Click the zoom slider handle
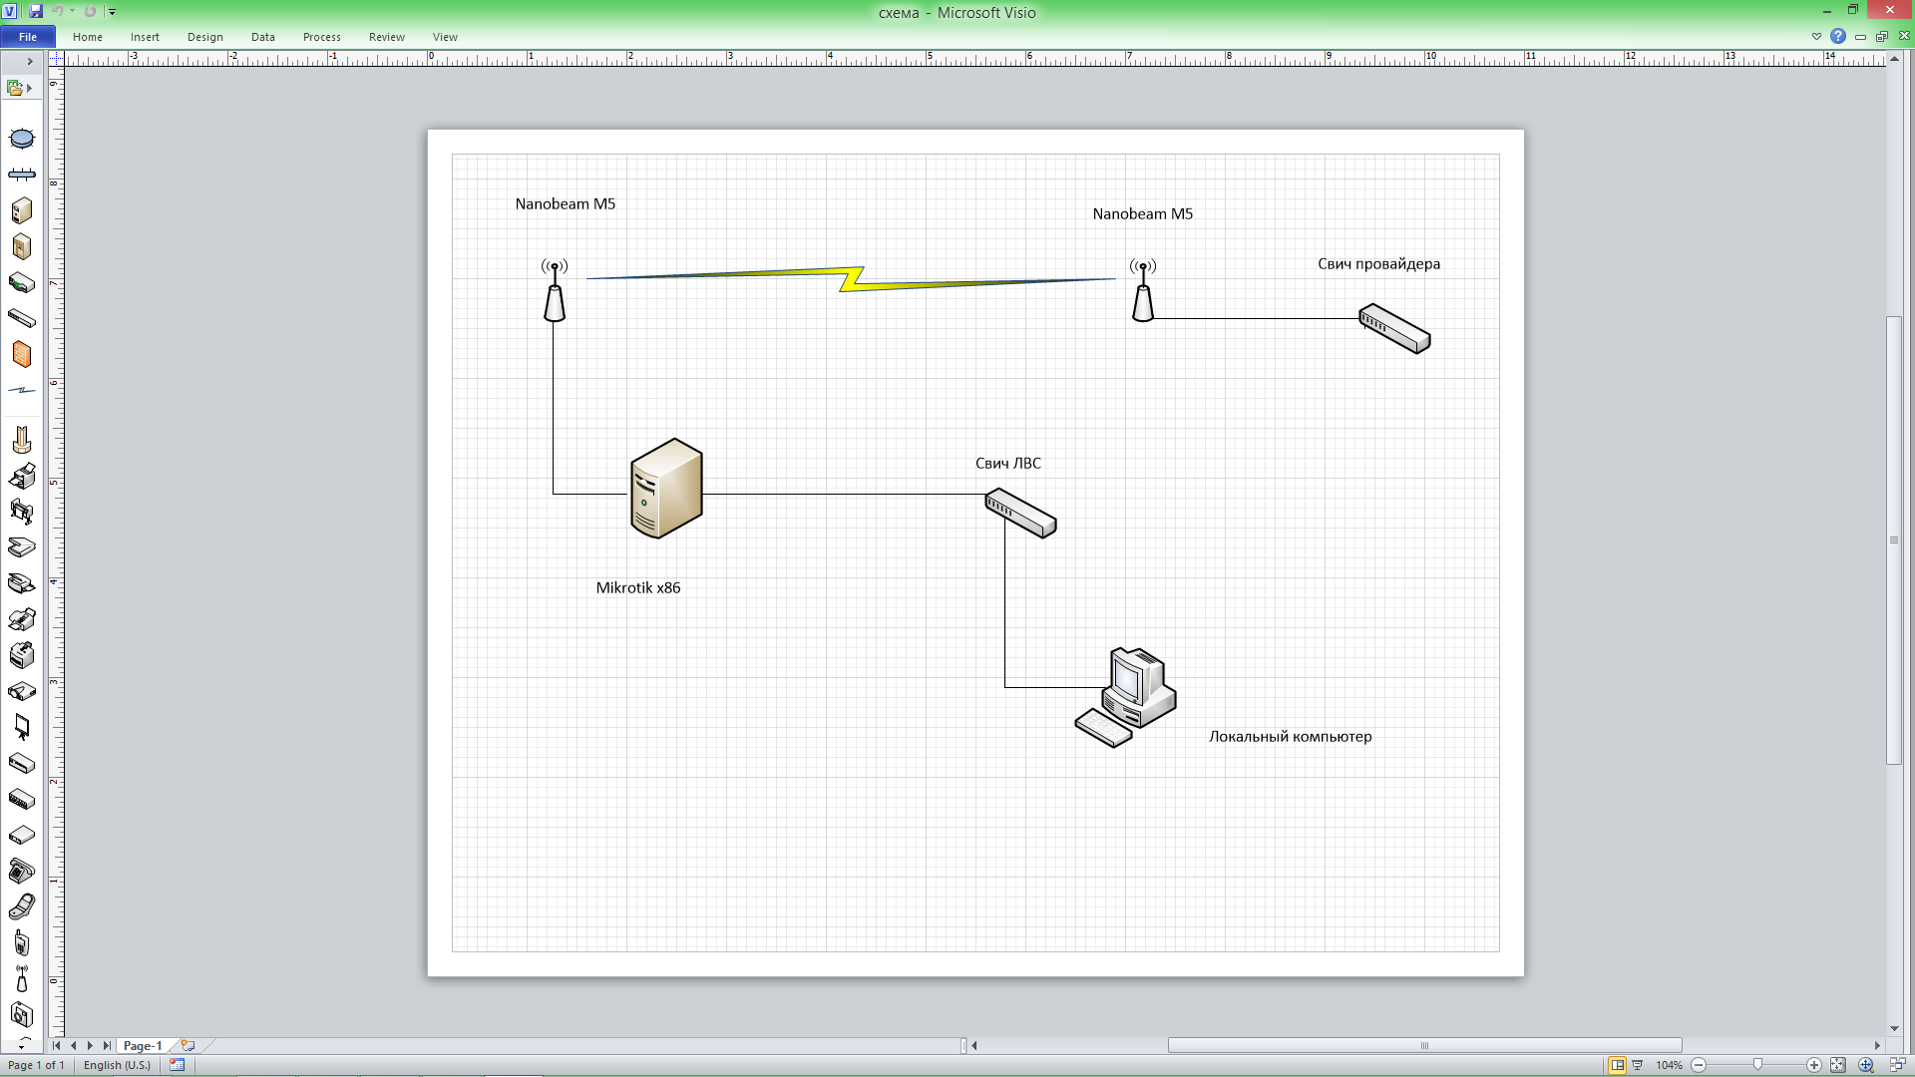The height and width of the screenshot is (1077, 1915). click(x=1757, y=1065)
